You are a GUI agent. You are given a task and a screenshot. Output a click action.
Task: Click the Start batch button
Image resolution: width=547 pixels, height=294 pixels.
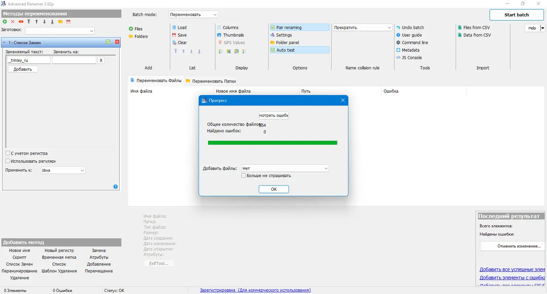tap(517, 15)
